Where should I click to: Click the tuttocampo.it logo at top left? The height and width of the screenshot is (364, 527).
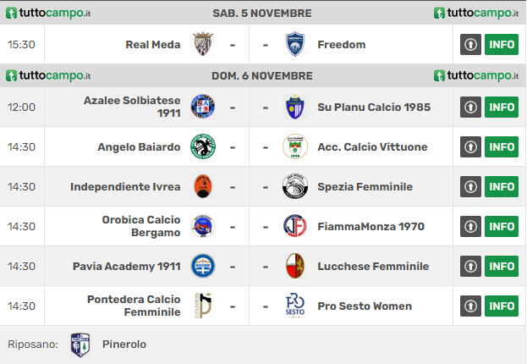point(48,13)
